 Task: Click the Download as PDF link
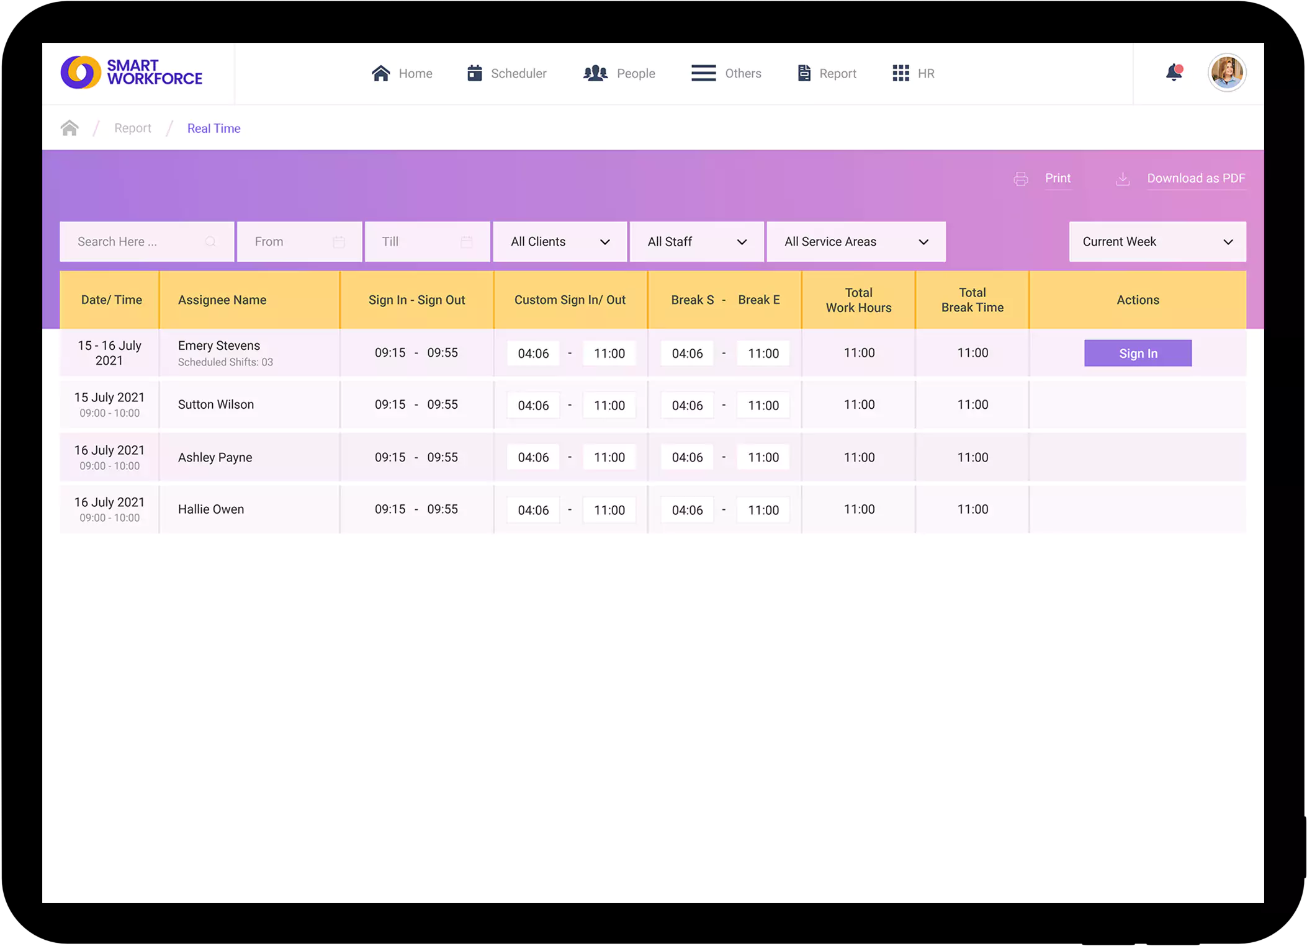pyautogui.click(x=1195, y=179)
